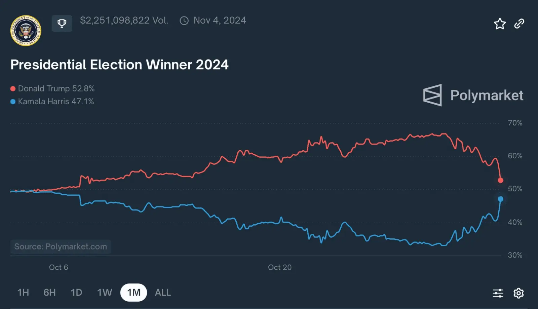Click the Donald Trump red legend dot
Screen dimensions: 538x309
pyautogui.click(x=13, y=89)
